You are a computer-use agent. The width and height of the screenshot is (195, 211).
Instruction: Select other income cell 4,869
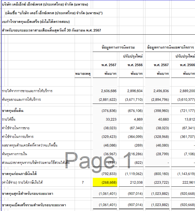coord(138,119)
